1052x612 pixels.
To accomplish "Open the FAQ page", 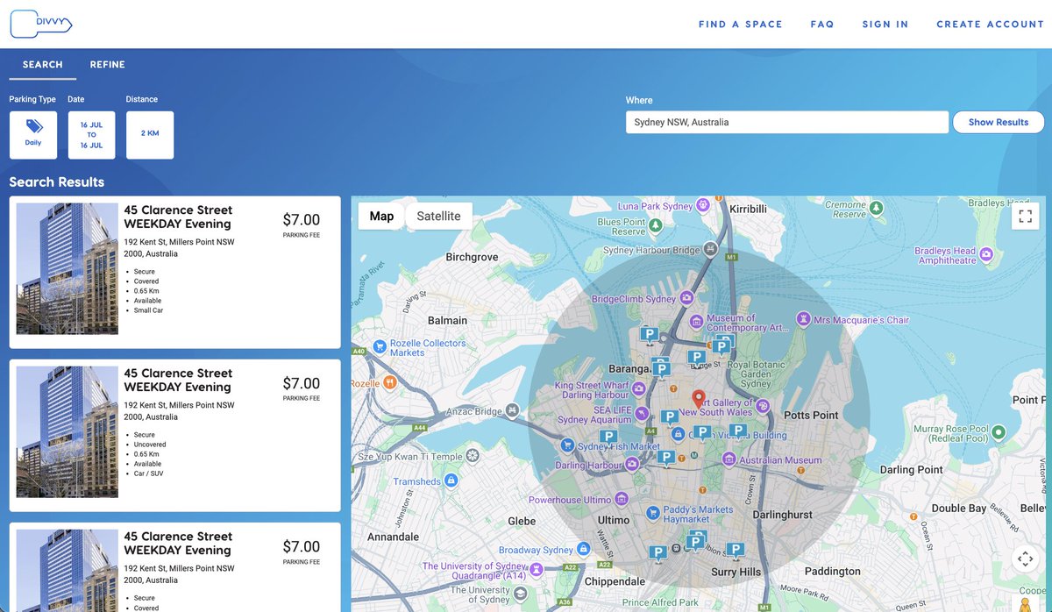I will click(822, 25).
